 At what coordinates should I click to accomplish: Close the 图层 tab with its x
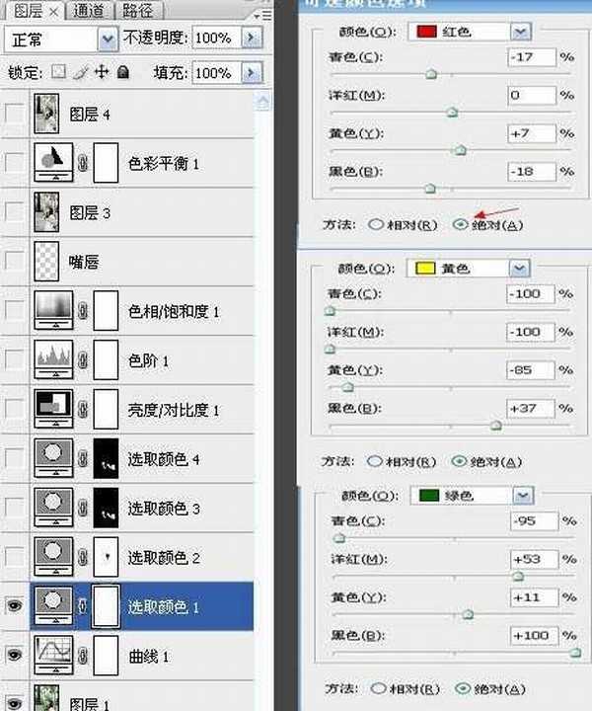point(54,12)
